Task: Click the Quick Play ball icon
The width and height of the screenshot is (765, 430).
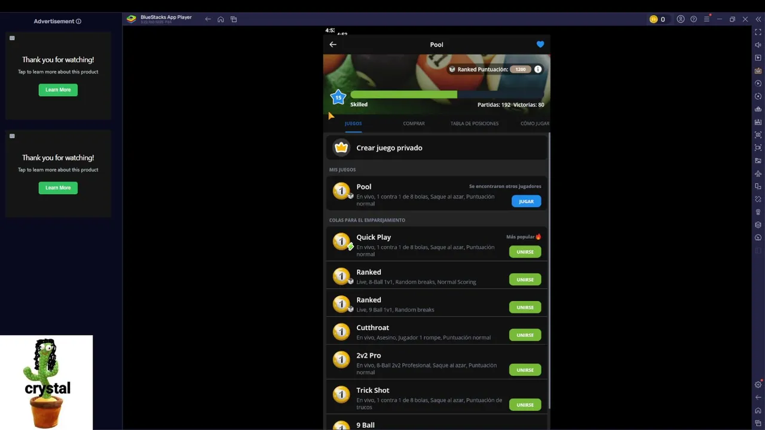Action: coord(341,241)
